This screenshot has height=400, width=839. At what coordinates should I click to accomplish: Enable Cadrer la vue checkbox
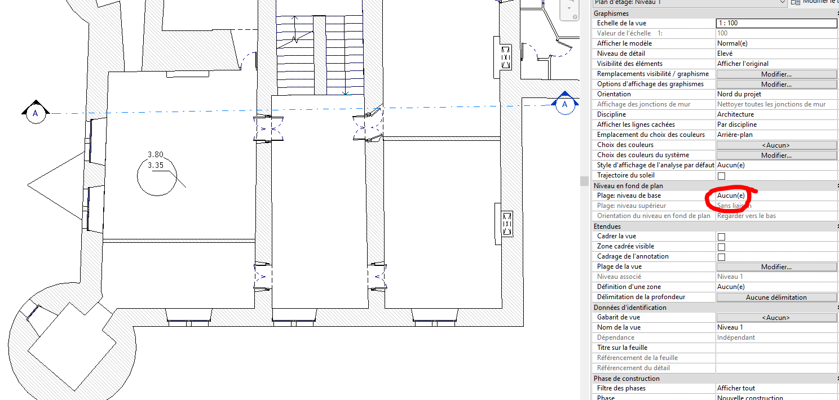tap(721, 237)
